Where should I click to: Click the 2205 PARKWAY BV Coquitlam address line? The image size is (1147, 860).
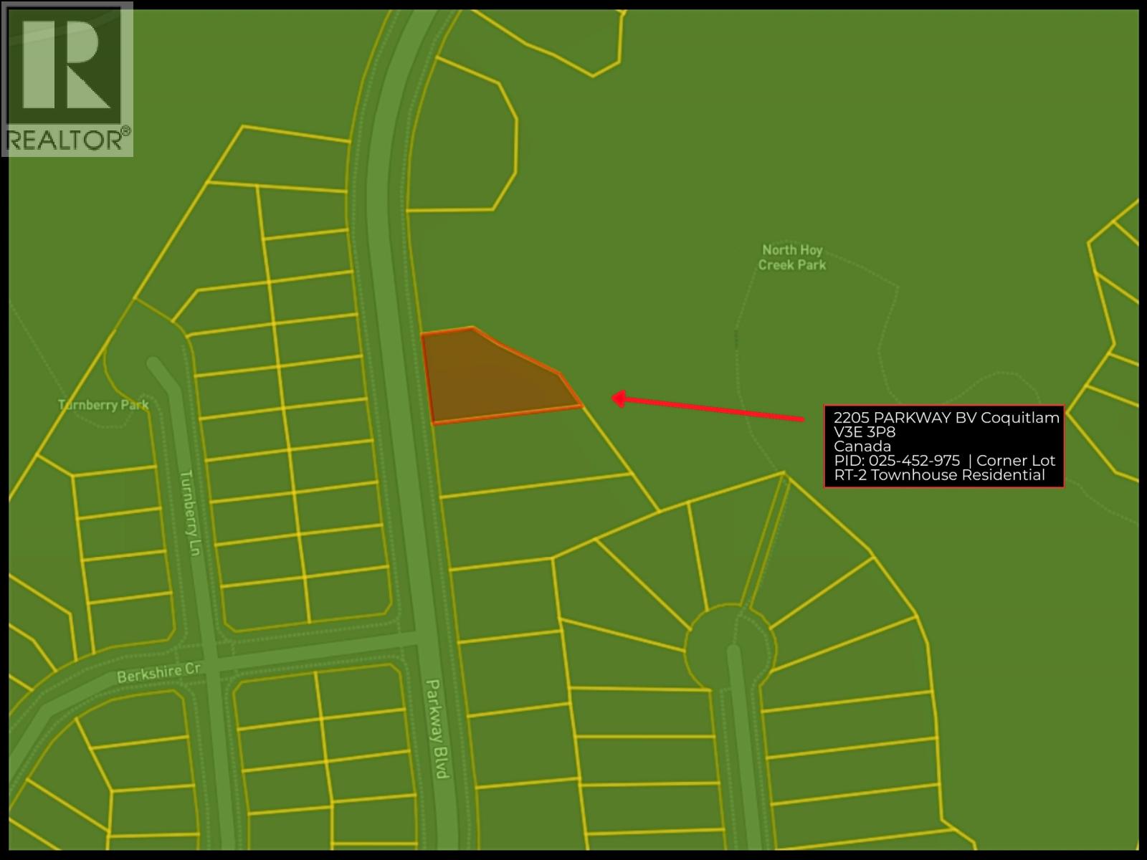tap(946, 418)
